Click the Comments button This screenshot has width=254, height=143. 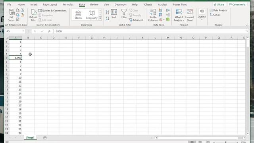(237, 4)
